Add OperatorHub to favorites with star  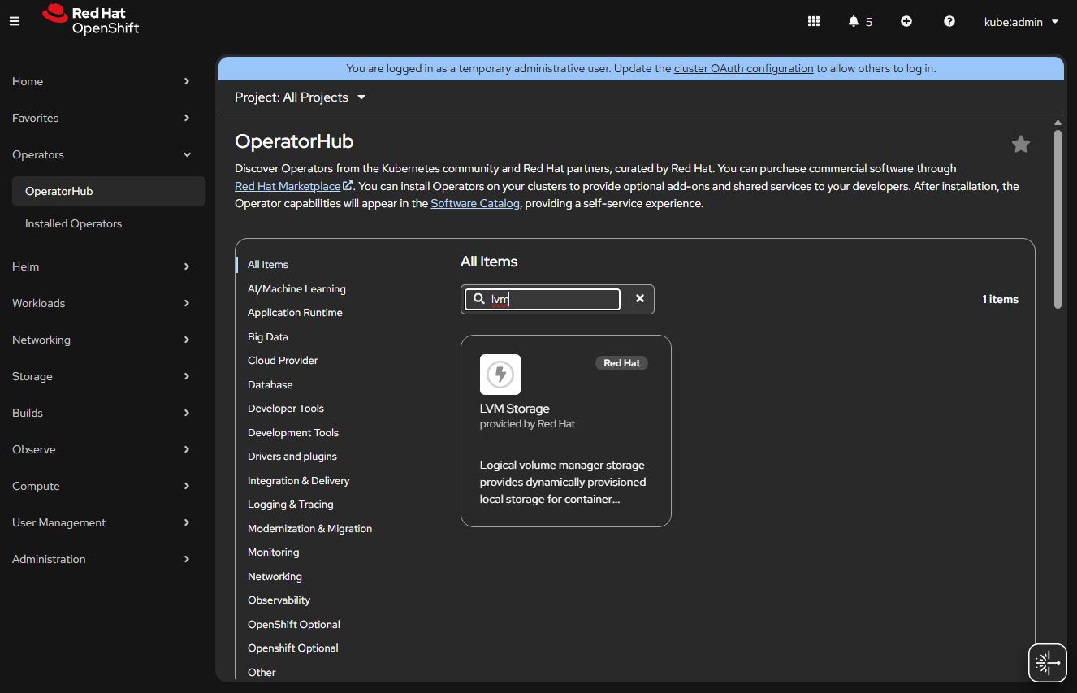pos(1020,145)
